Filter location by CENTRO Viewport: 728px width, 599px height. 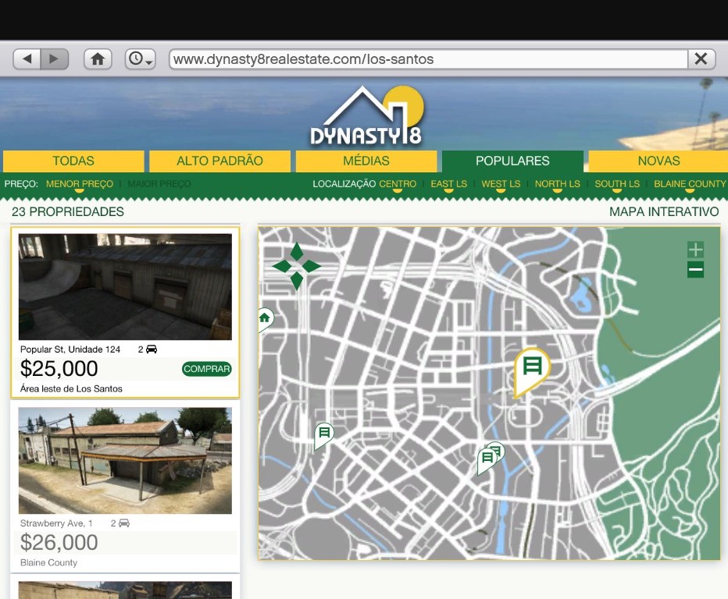(398, 184)
